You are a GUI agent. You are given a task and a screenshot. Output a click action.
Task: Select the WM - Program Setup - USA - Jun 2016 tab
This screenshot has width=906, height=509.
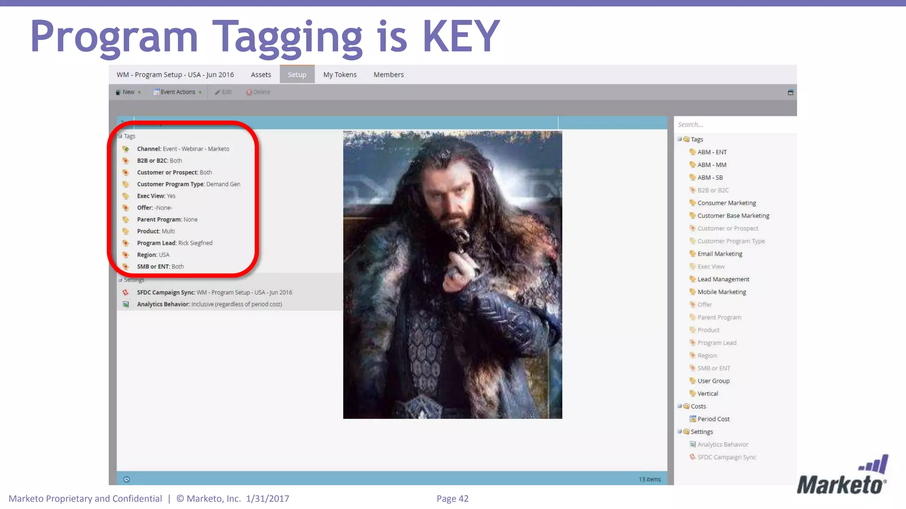[175, 75]
